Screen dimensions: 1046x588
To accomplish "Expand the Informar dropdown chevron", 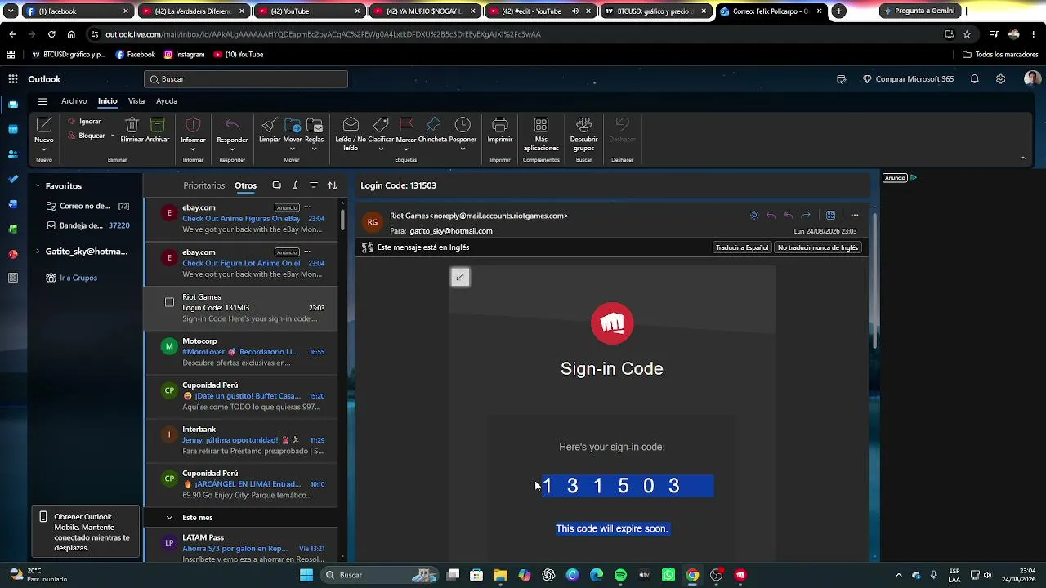I will 193,149.
